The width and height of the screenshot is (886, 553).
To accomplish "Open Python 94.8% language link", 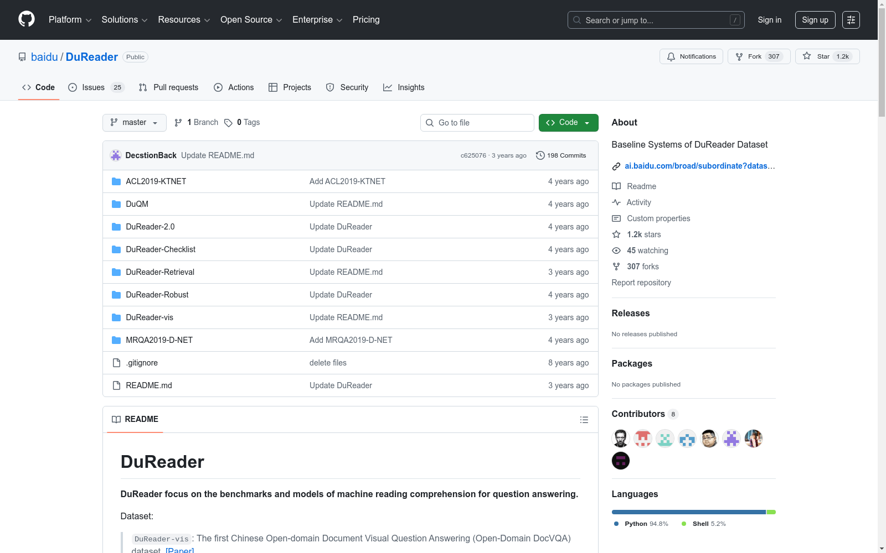I will (641, 524).
